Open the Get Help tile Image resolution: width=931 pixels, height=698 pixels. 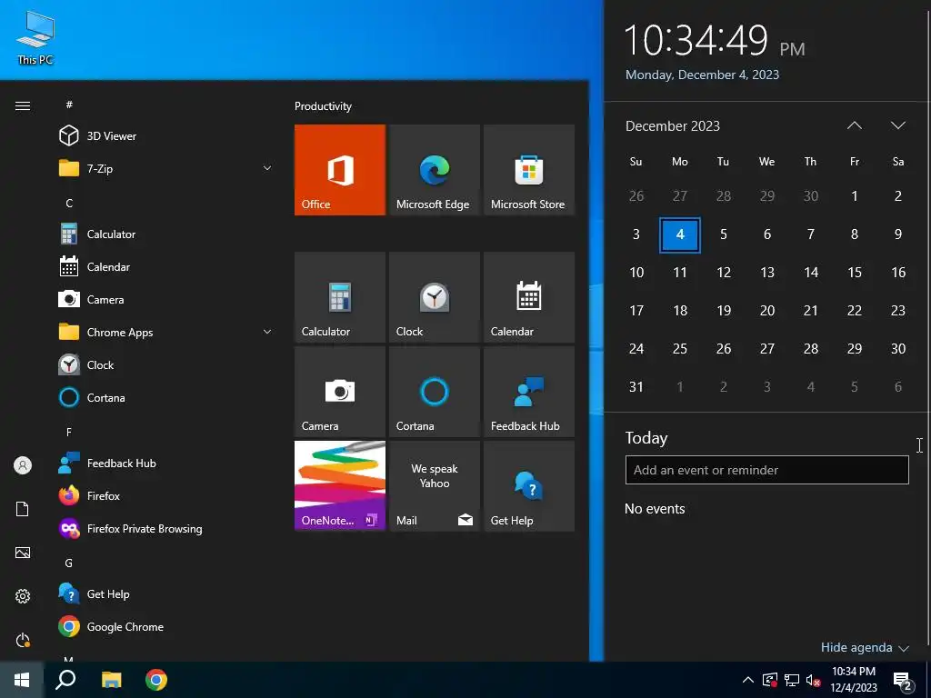pyautogui.click(x=529, y=486)
